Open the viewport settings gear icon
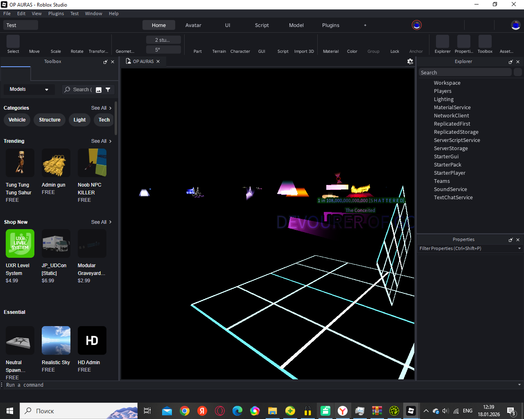Screen dimensions: 524x419 (x=410, y=61)
